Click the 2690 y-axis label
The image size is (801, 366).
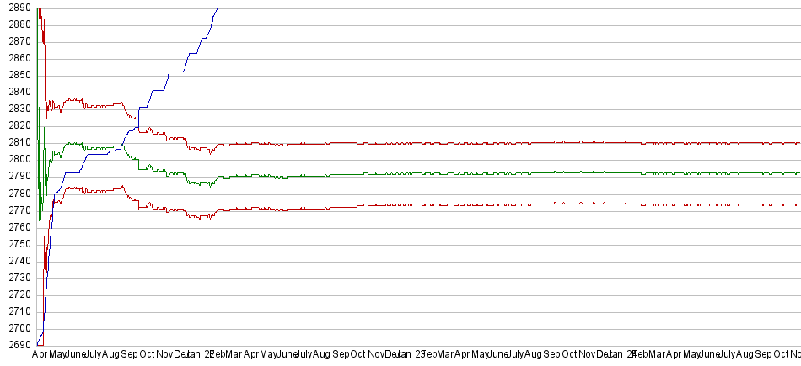point(15,345)
